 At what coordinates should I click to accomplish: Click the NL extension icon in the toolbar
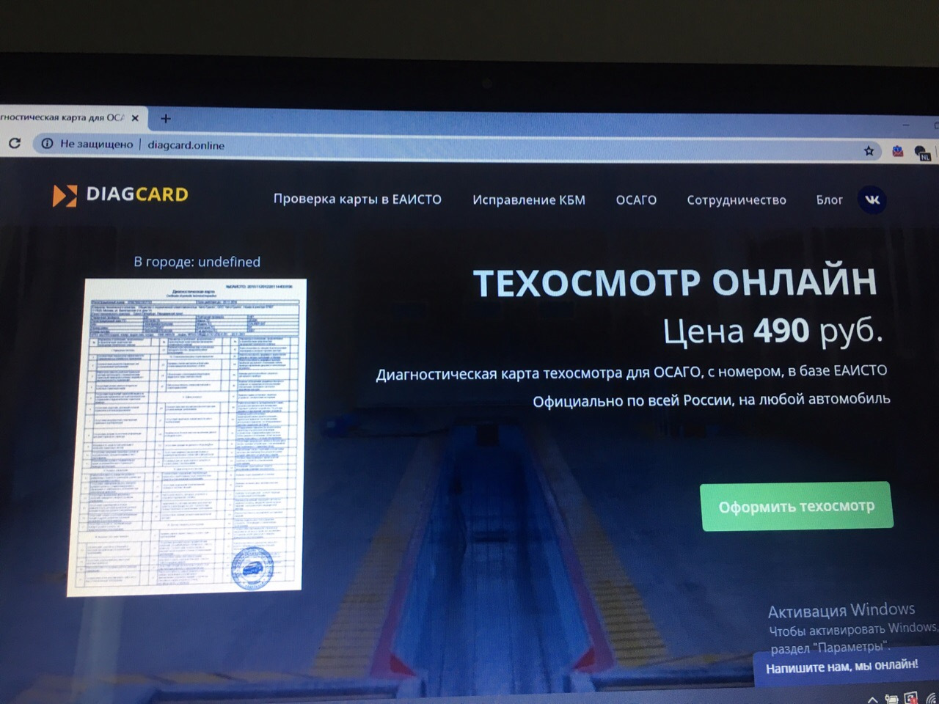point(923,153)
